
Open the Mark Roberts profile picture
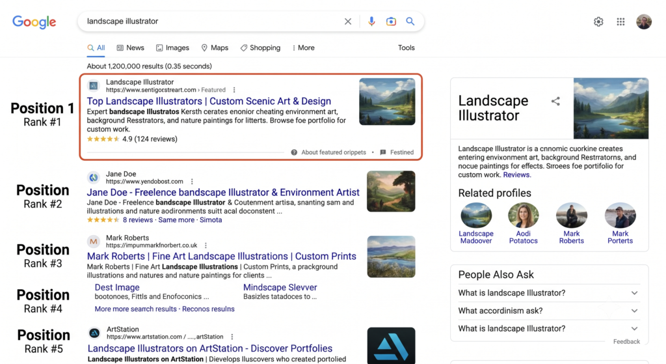click(571, 215)
